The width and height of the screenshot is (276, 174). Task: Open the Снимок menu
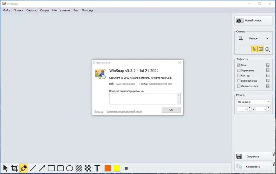tap(31, 10)
